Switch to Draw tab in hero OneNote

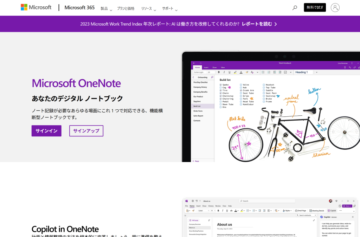pyautogui.click(x=214, y=67)
